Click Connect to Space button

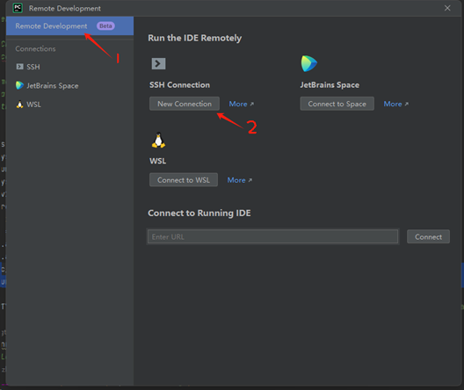(337, 104)
